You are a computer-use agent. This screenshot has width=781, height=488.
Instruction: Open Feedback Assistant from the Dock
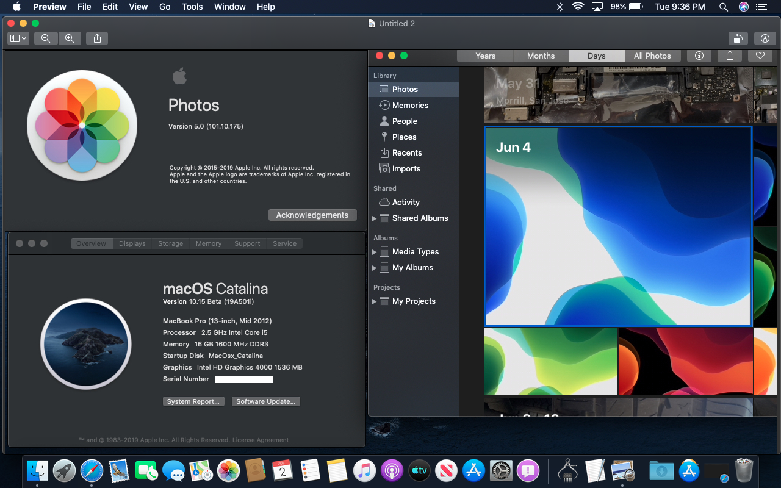tap(528, 470)
